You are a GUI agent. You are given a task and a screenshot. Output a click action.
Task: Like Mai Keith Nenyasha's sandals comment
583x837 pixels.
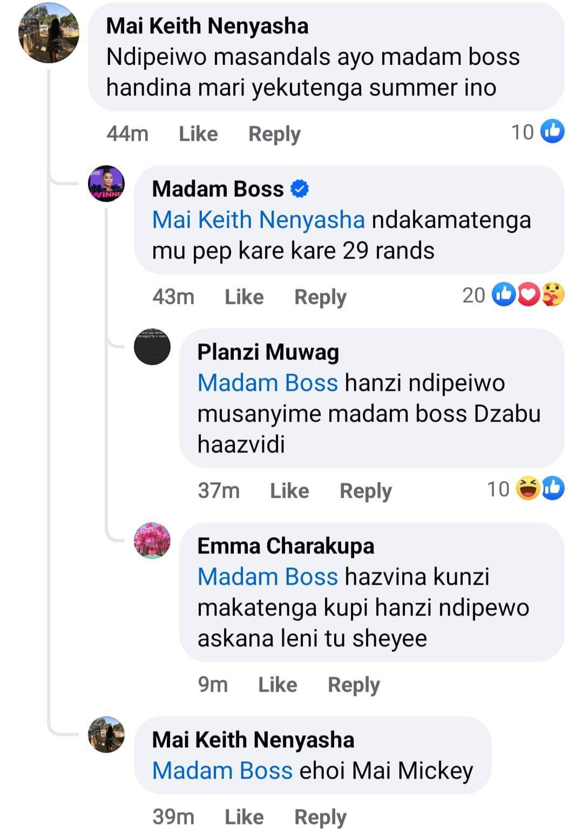click(x=198, y=133)
